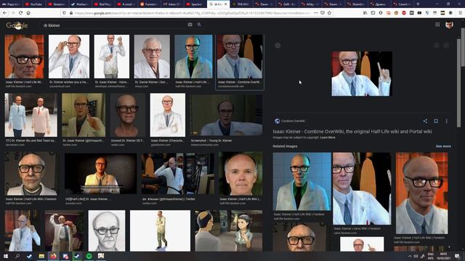The height and width of the screenshot is (261, 465).
Task: Open Windows taskbar search
Action: 17,256
